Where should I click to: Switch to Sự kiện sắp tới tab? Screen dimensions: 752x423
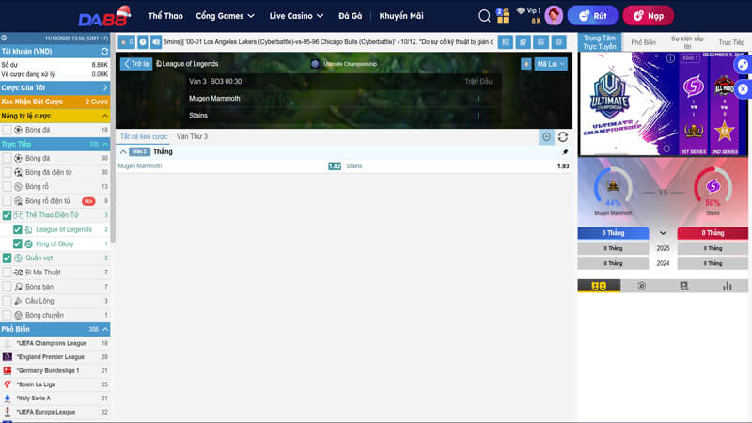pyautogui.click(x=687, y=42)
